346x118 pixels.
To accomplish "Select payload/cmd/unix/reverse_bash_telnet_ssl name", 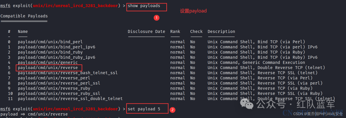I will (x=68, y=73).
